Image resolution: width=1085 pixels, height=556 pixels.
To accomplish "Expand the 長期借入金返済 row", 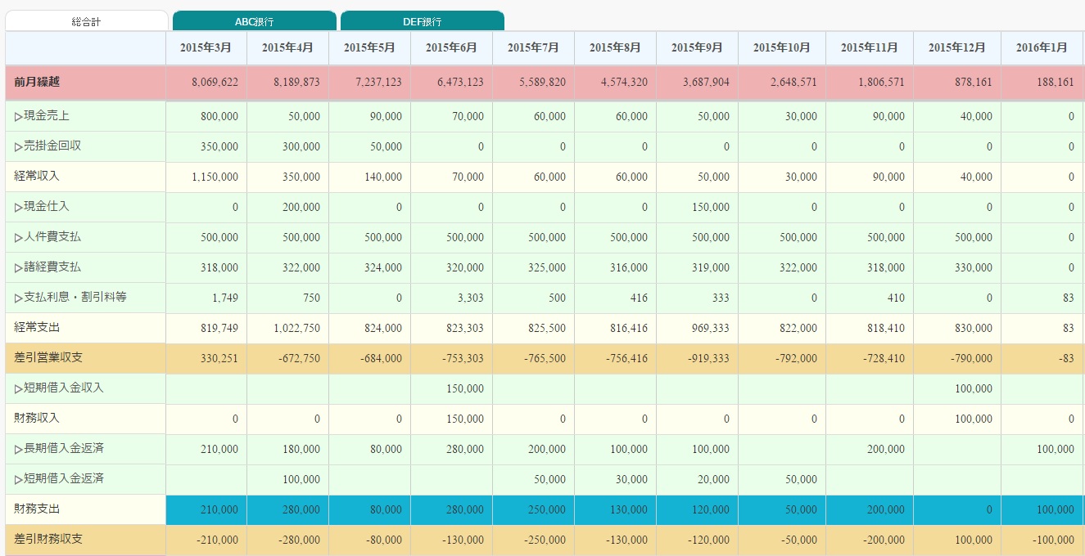I will click(x=19, y=450).
